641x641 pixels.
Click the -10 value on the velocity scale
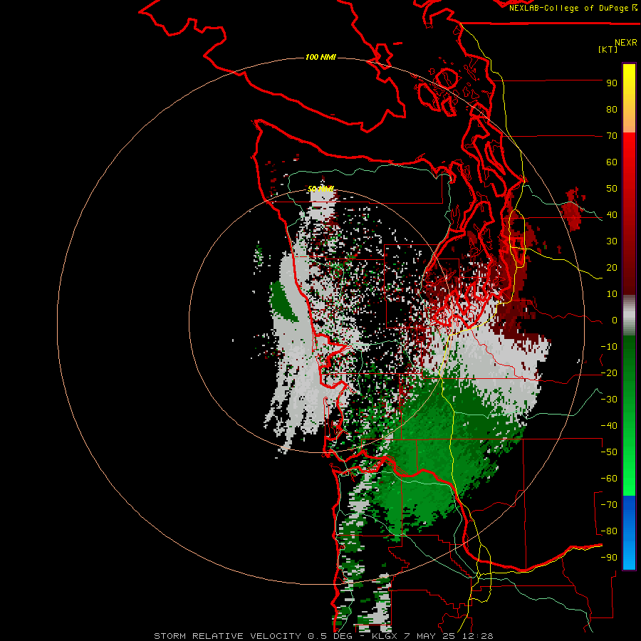[609, 347]
